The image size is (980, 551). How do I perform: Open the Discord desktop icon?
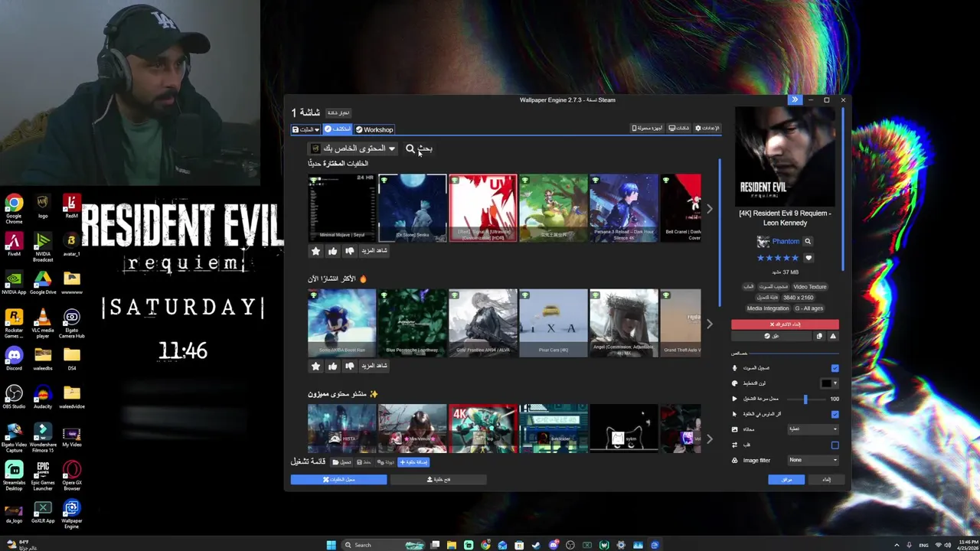tap(14, 359)
